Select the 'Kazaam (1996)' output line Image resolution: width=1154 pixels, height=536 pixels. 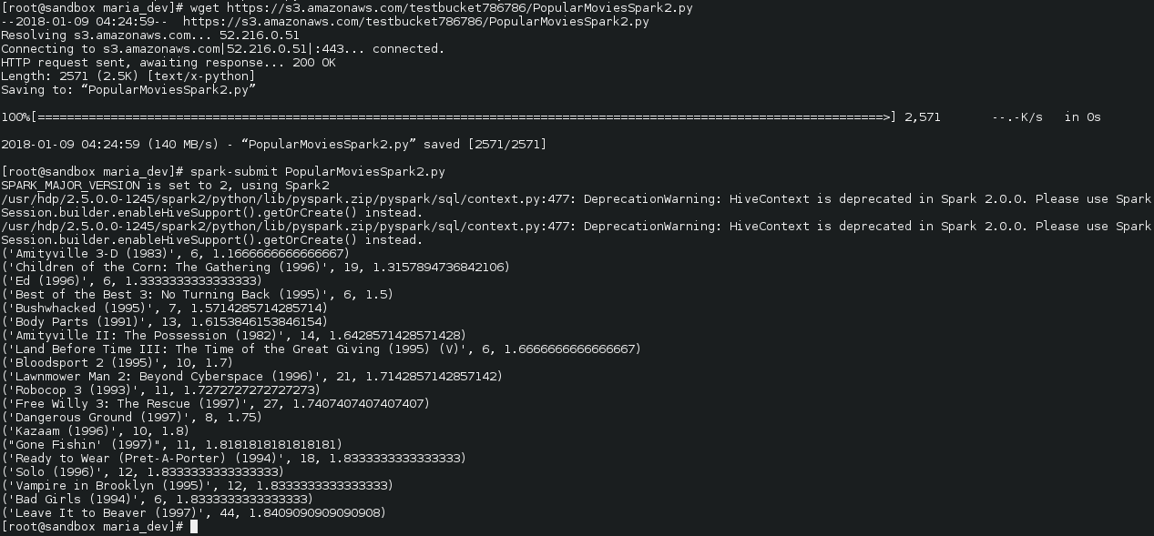coord(96,431)
